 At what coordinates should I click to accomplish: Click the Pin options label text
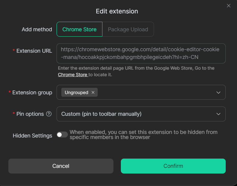pyautogui.click(x=30, y=114)
